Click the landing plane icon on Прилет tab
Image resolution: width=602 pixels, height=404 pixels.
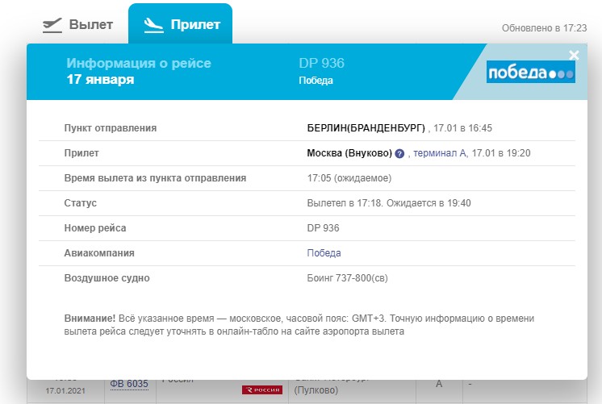click(153, 25)
